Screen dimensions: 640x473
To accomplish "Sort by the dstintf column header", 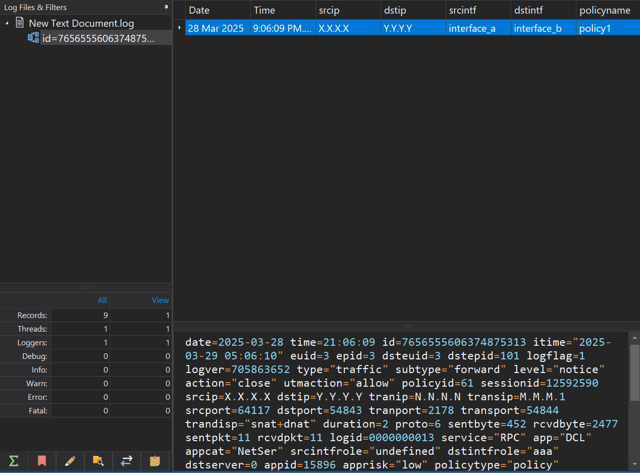I will coord(543,10).
